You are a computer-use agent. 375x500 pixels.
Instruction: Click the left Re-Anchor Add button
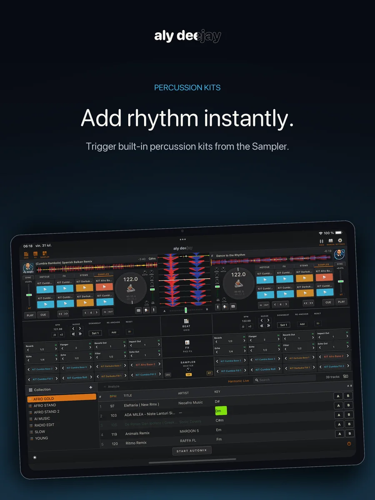[113, 332]
